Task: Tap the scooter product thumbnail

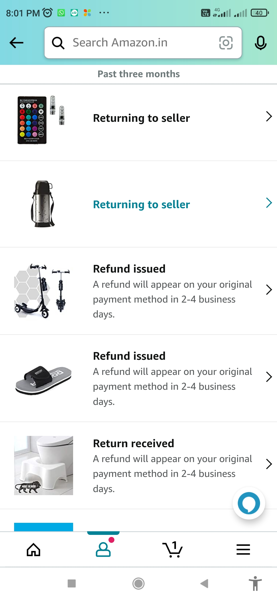Action: click(x=42, y=291)
